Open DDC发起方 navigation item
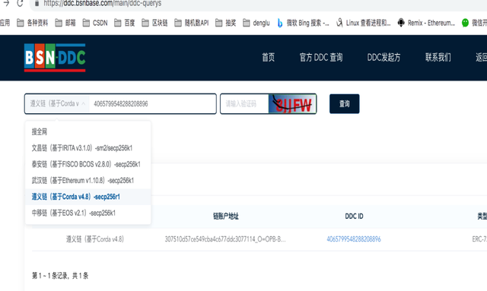 pos(384,57)
